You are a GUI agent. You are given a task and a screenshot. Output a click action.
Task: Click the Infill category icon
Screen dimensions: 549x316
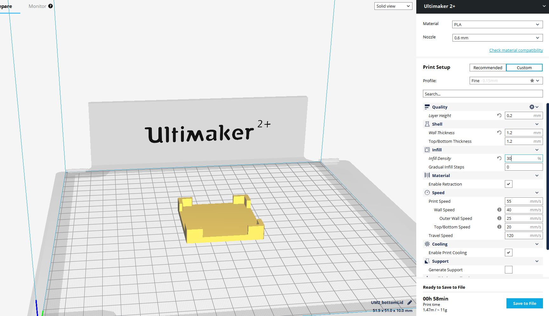(427, 150)
